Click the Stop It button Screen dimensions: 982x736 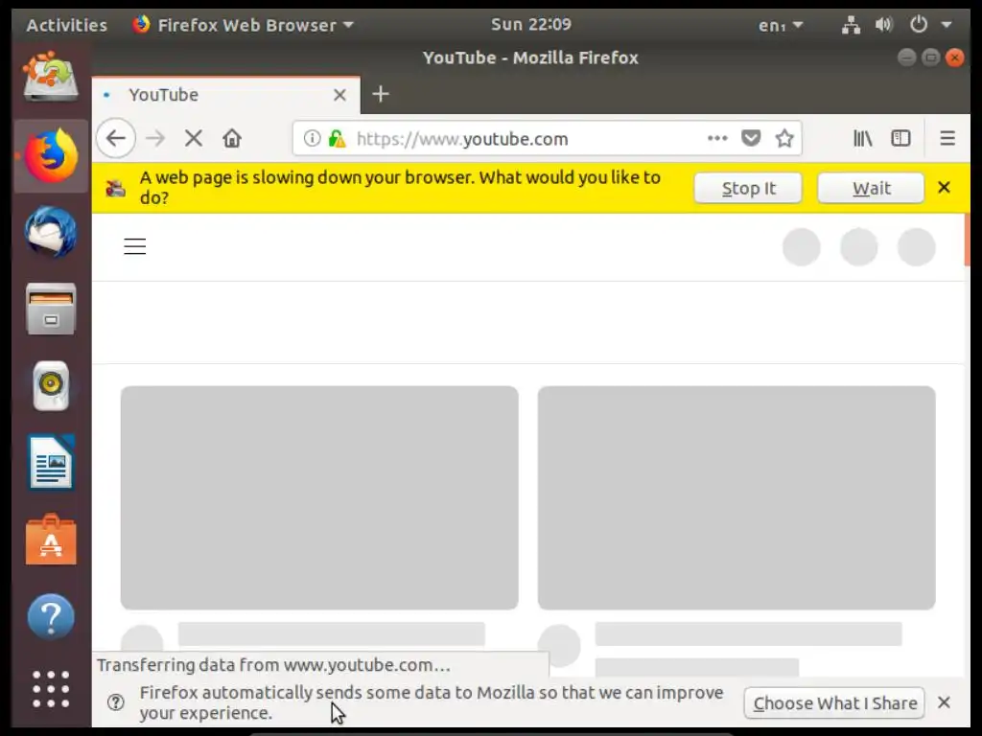tap(748, 189)
